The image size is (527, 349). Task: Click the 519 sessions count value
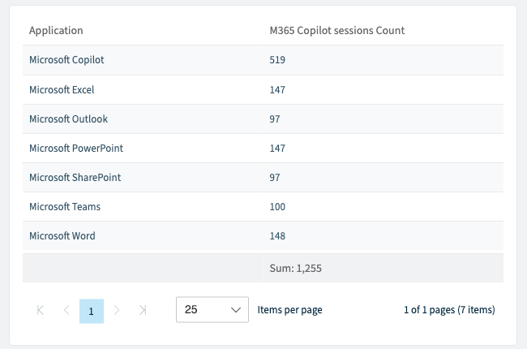tap(277, 60)
